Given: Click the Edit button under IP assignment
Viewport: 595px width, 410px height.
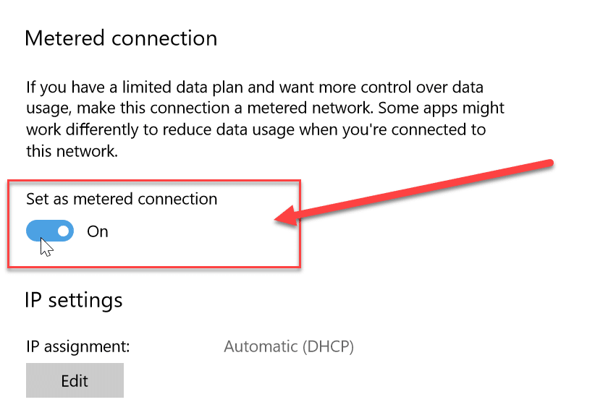Looking at the screenshot, I should tap(75, 380).
